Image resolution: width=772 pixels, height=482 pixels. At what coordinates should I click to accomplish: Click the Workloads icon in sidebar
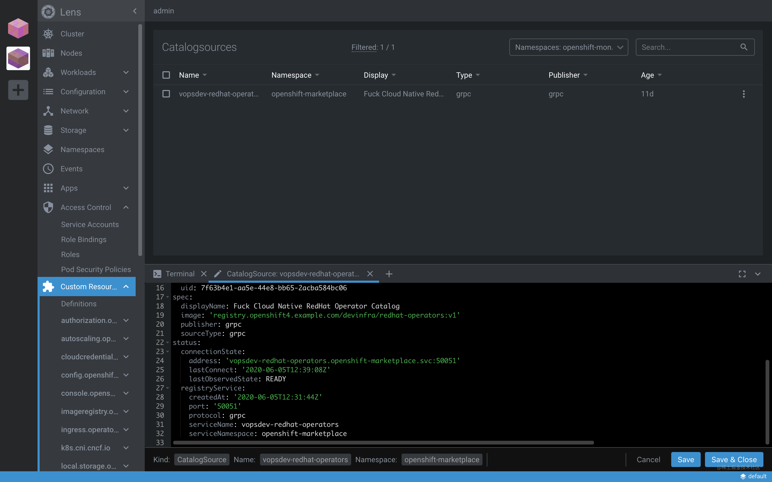(48, 72)
